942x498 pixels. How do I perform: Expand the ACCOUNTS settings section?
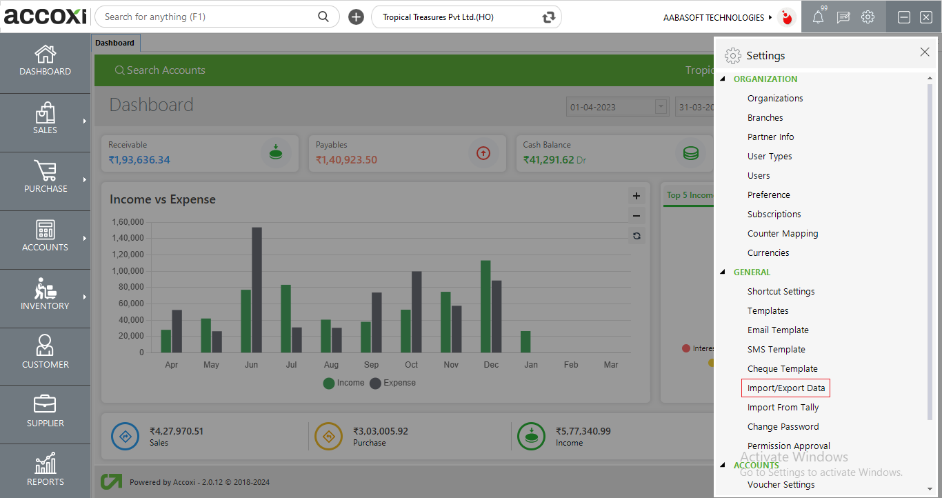tap(723, 465)
